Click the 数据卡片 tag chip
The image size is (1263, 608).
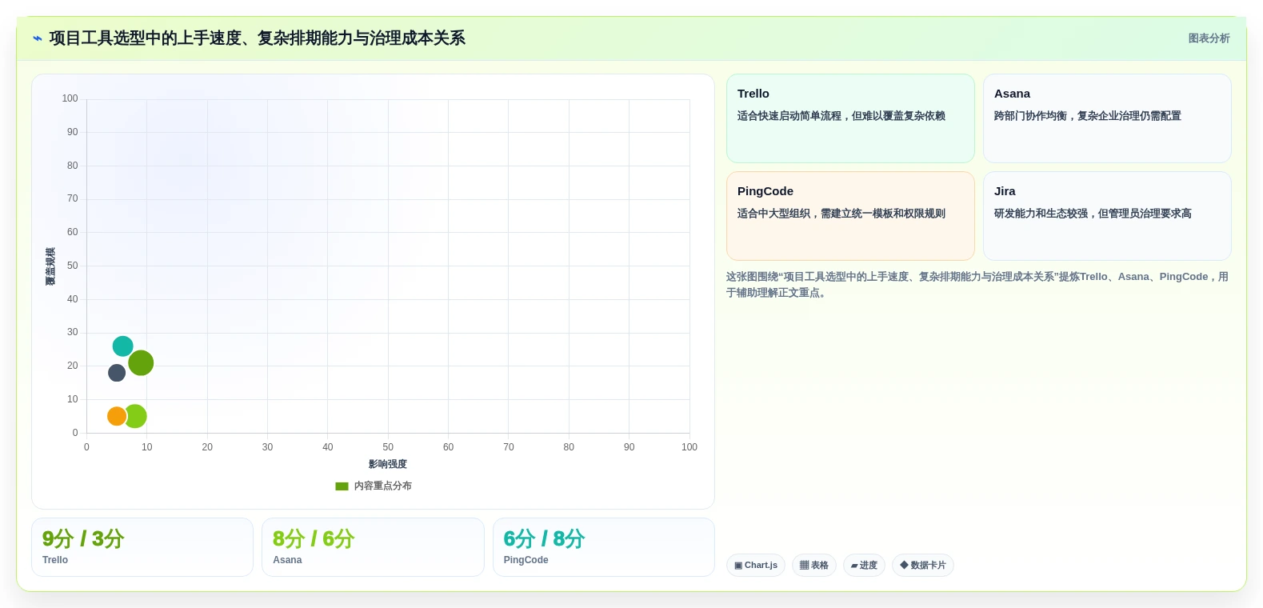[x=923, y=566]
